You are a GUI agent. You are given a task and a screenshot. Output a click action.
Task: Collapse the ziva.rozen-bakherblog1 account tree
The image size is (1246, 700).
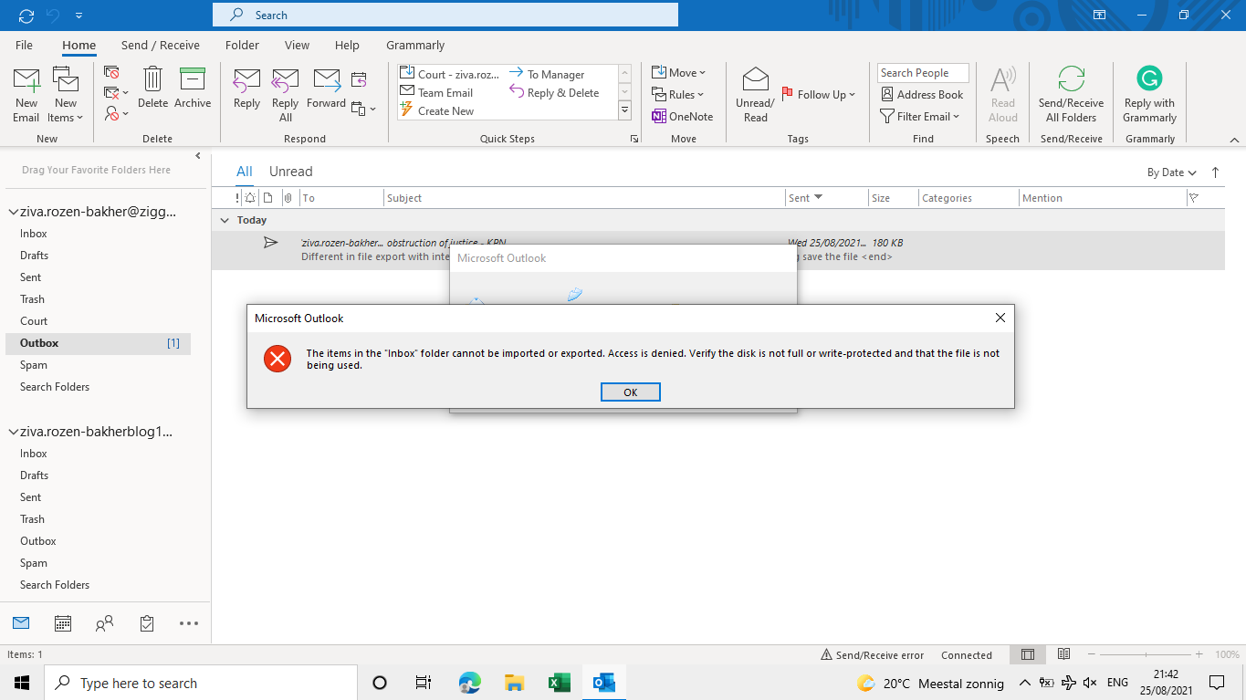[x=13, y=432]
